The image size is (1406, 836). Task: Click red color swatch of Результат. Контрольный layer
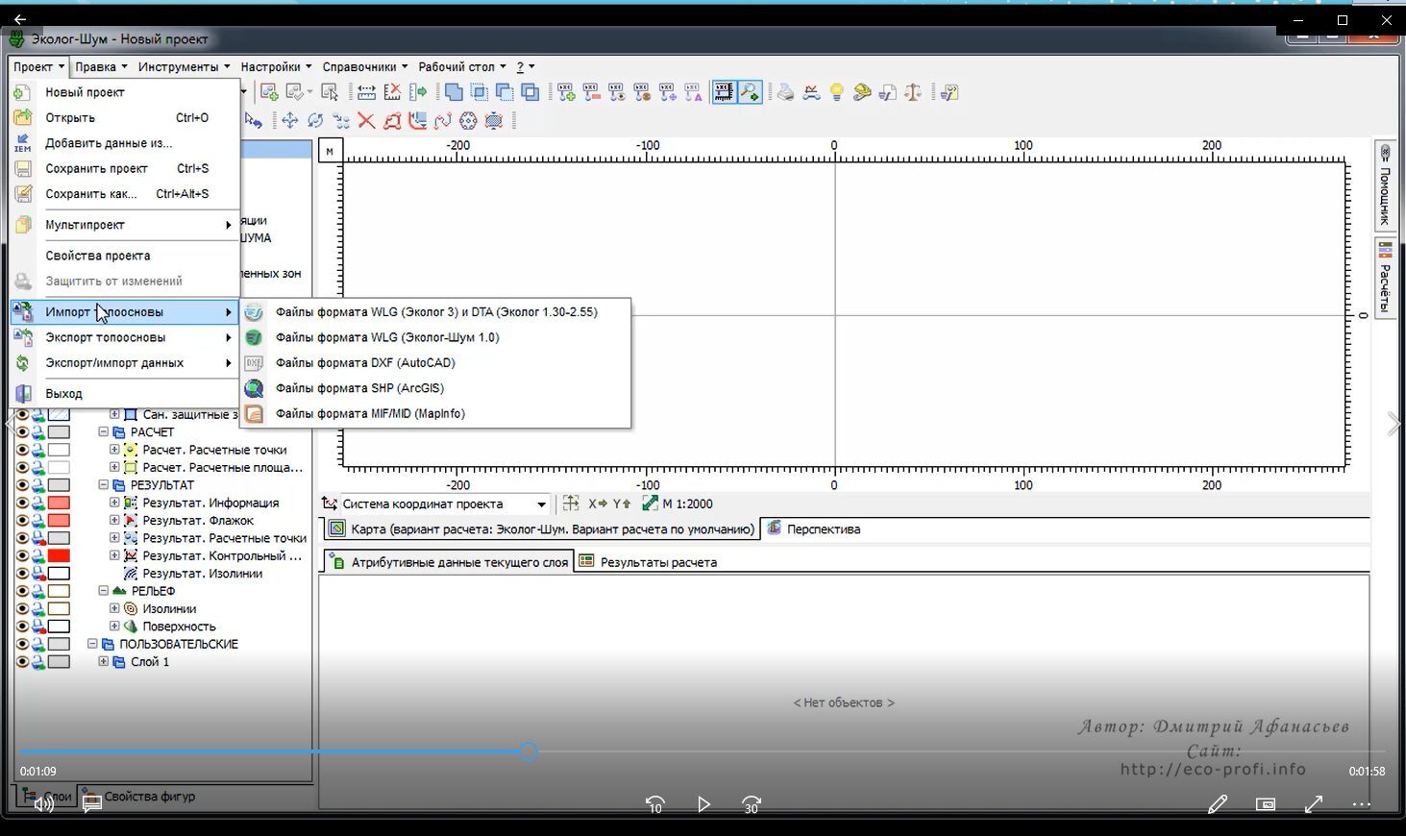59,556
